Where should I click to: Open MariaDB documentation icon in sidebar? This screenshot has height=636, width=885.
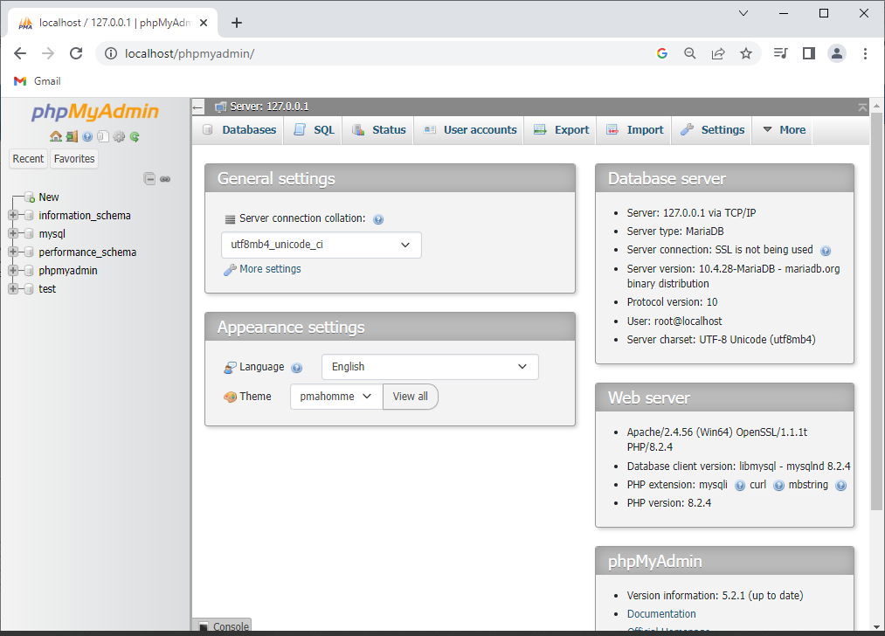coord(103,136)
